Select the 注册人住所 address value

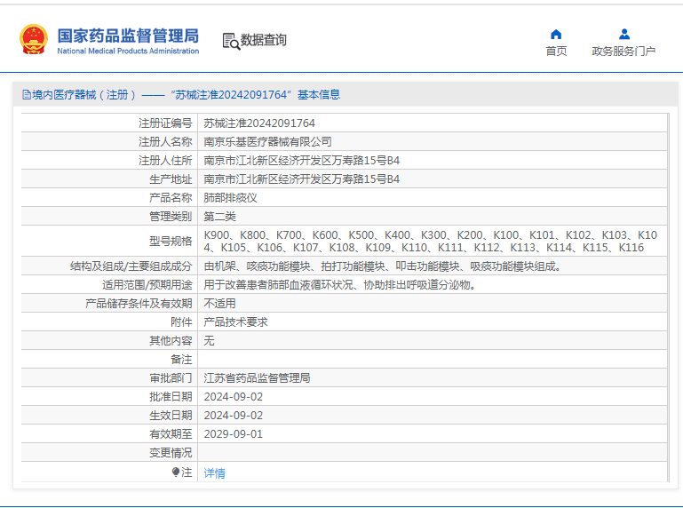pyautogui.click(x=301, y=161)
